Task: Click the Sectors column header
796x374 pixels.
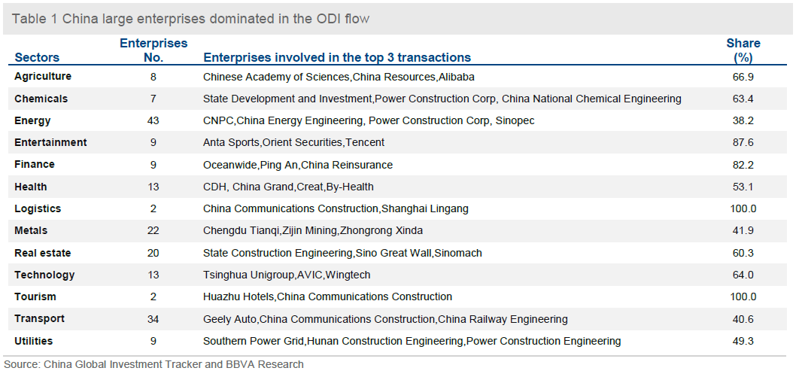Action: coord(37,57)
